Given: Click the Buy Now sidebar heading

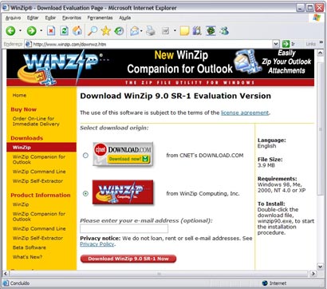Looking at the screenshot, I should click(x=23, y=109).
